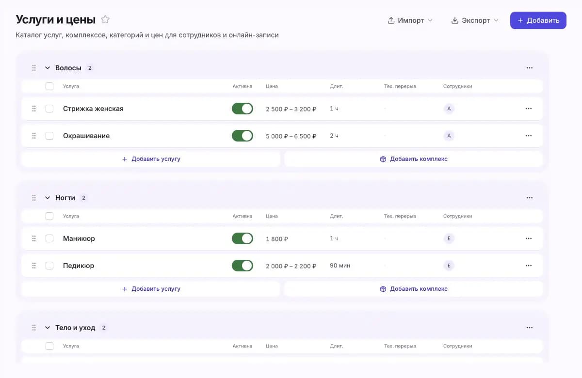Screen dimensions: 582x378
Task: Collapse the Тело и уход category
Action: (x=48, y=328)
